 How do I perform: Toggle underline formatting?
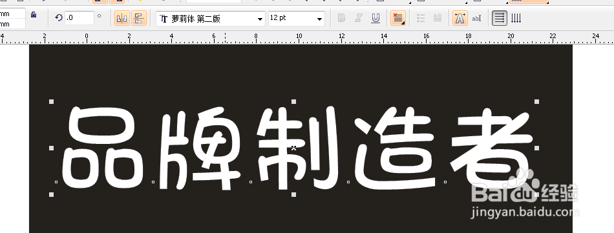pos(376,18)
